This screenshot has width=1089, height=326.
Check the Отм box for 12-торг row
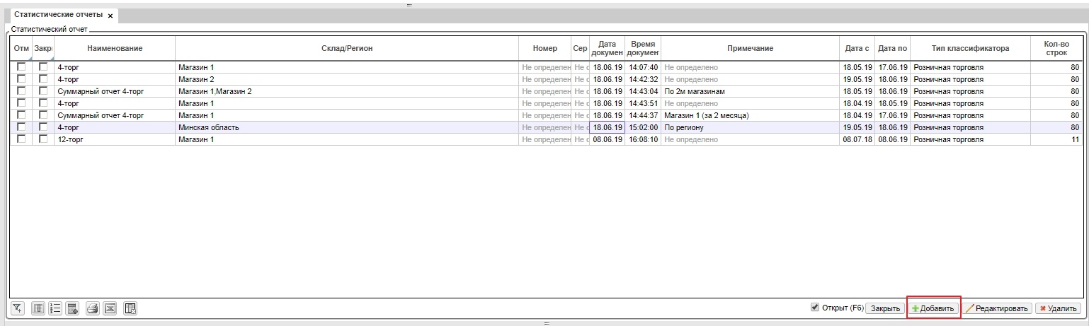(x=21, y=139)
